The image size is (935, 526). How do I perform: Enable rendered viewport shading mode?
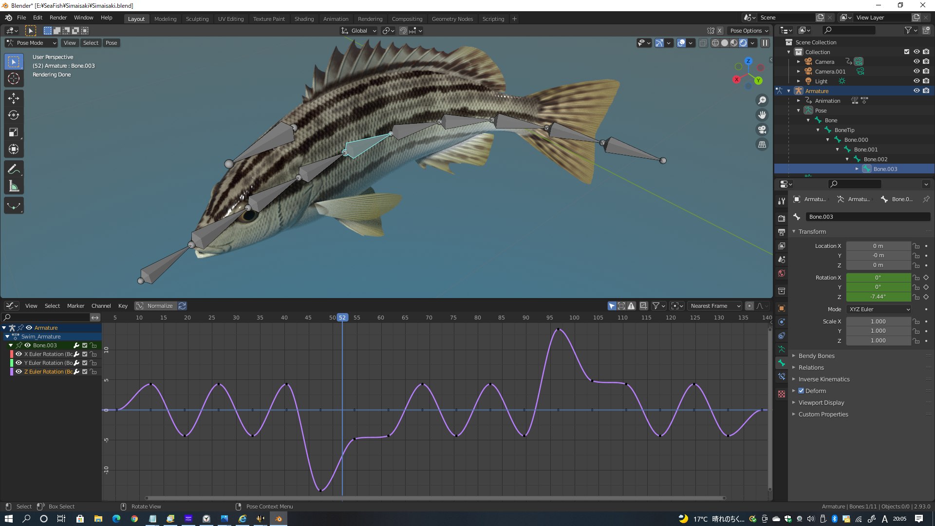[x=743, y=43]
